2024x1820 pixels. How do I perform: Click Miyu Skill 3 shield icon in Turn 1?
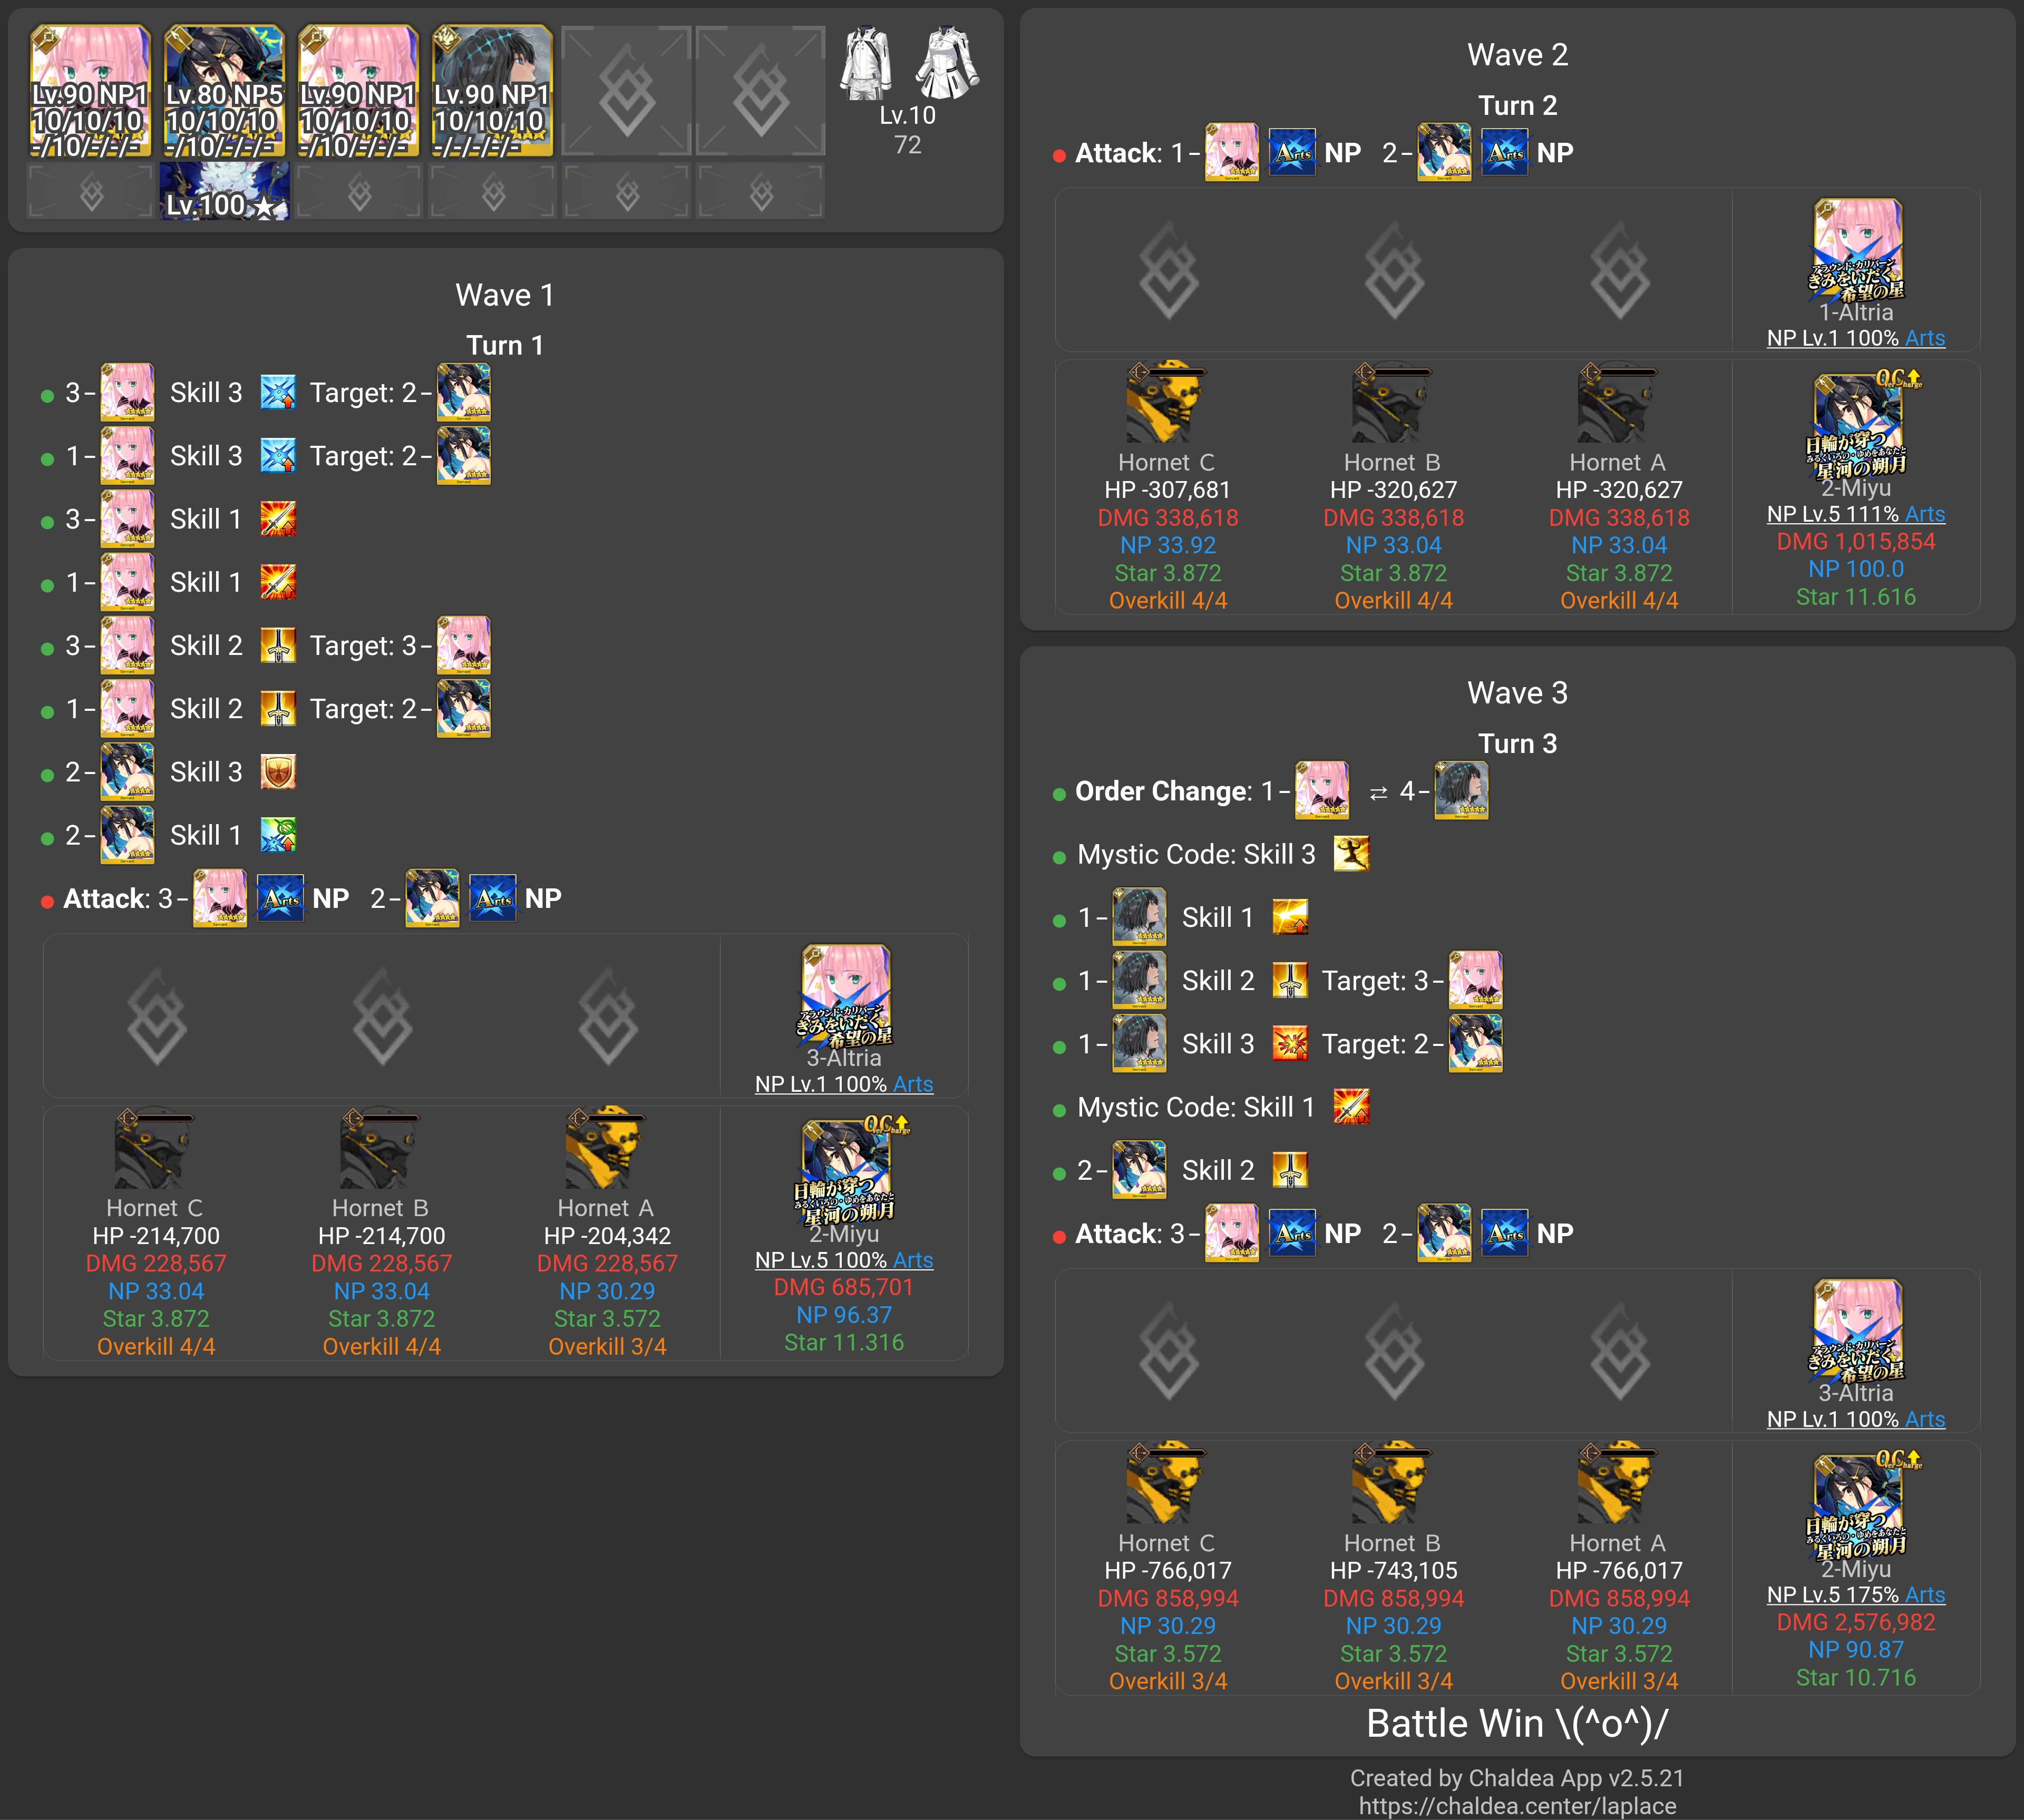pos(278,772)
